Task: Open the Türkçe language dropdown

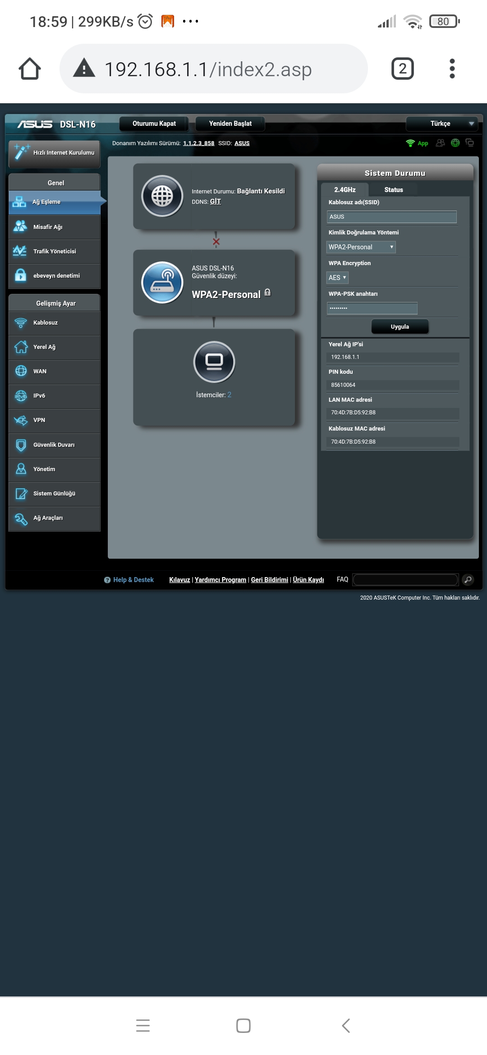Action: (x=441, y=124)
